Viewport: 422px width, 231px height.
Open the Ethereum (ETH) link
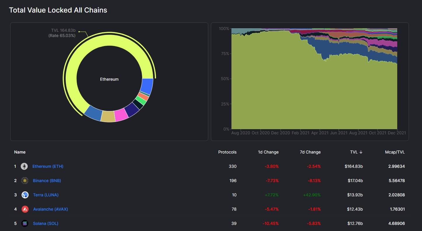tap(48, 166)
